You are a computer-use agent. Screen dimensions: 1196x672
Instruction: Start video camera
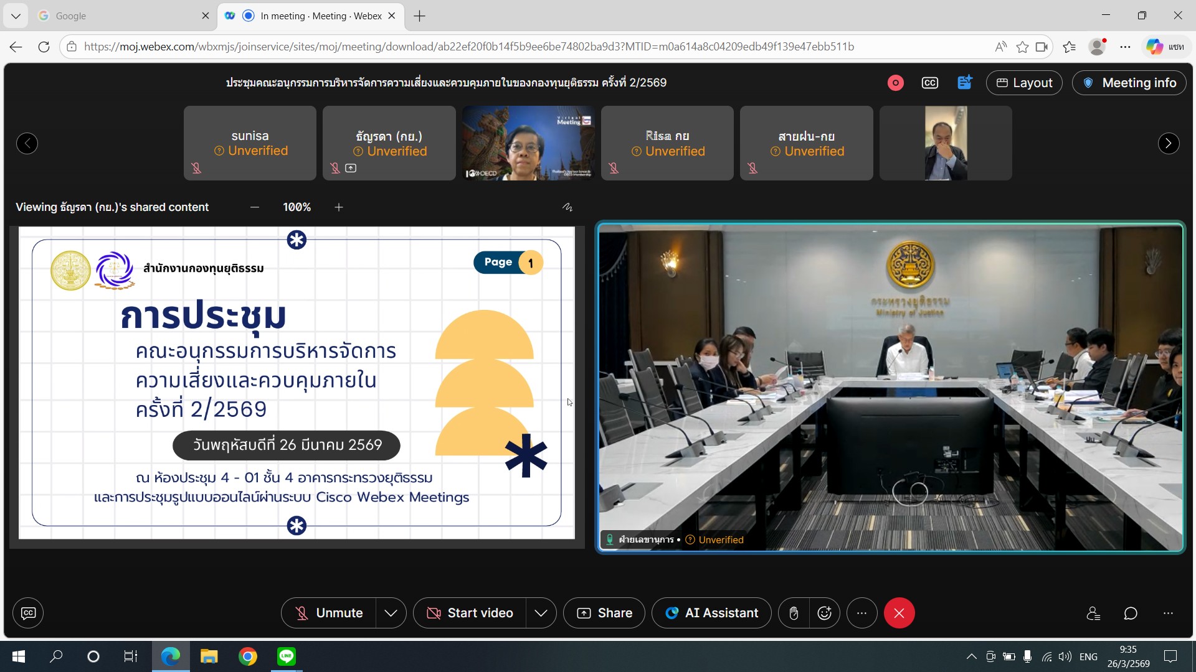(470, 613)
